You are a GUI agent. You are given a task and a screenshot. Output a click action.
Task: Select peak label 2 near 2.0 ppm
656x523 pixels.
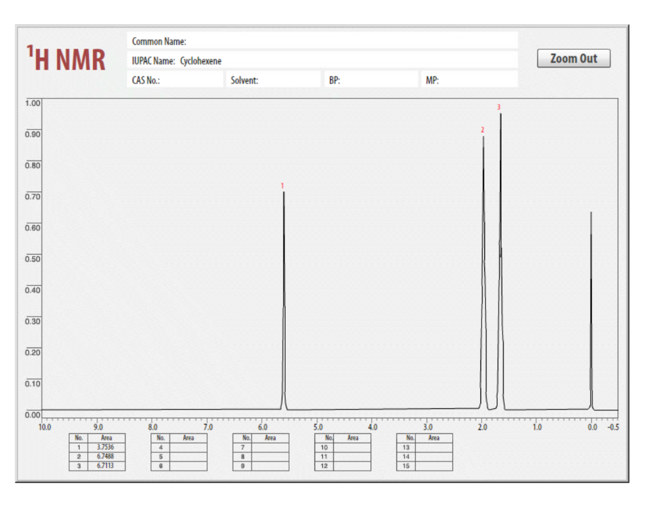(x=482, y=130)
